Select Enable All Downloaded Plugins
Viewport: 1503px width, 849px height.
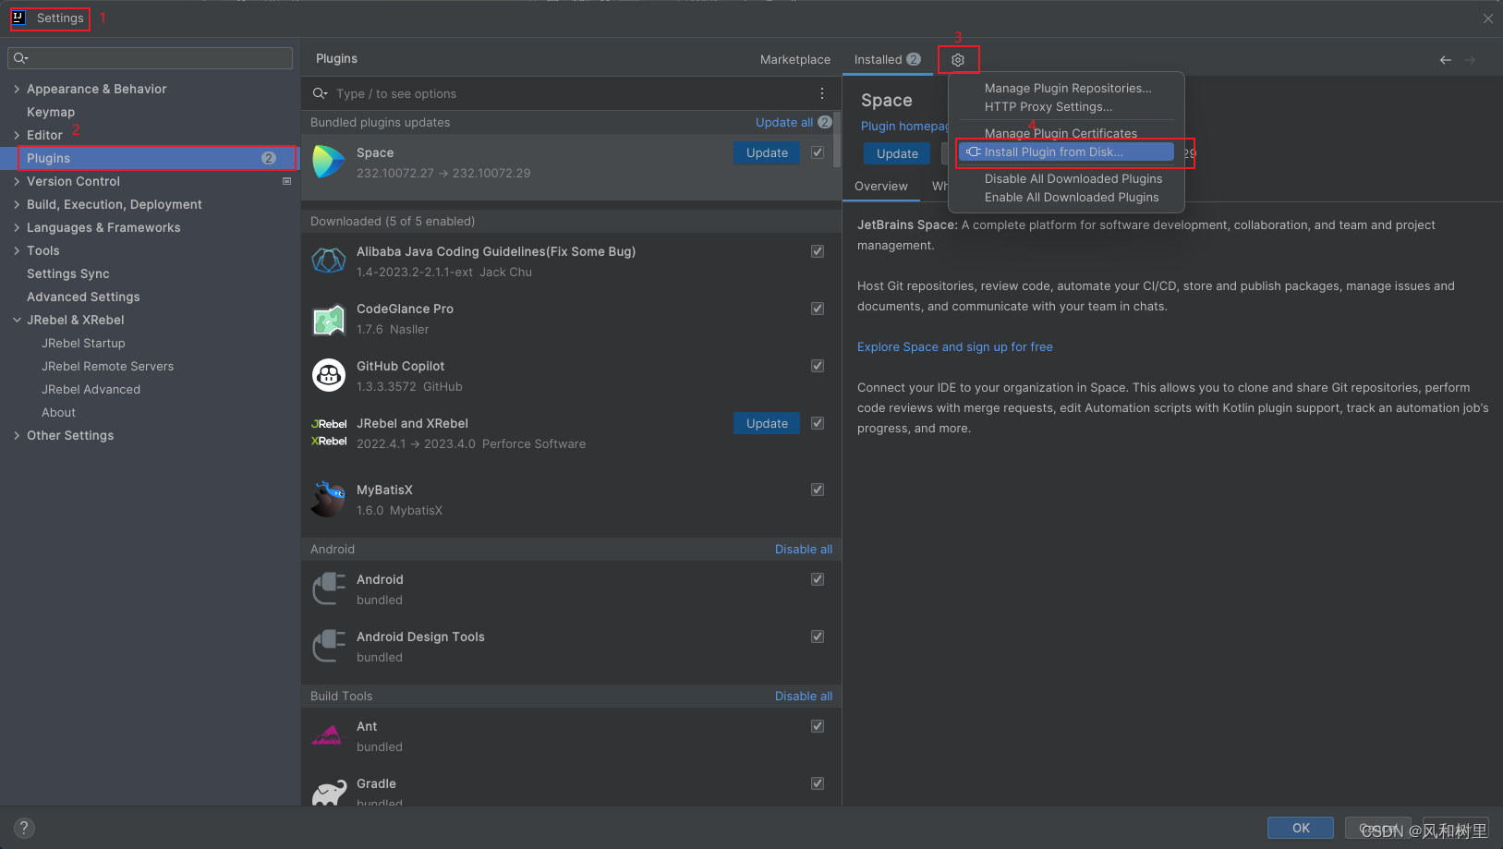pyautogui.click(x=1072, y=197)
